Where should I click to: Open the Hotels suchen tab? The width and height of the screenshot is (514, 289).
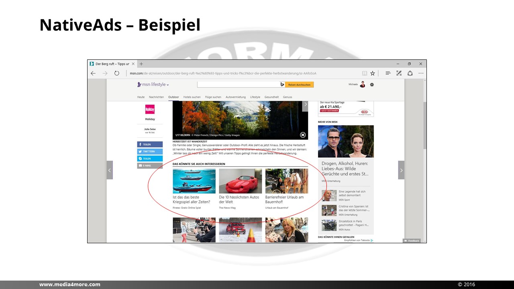192,97
